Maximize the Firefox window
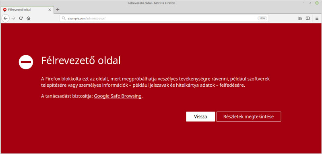Image resolution: width=322 pixels, height=154 pixels. (x=310, y=3)
